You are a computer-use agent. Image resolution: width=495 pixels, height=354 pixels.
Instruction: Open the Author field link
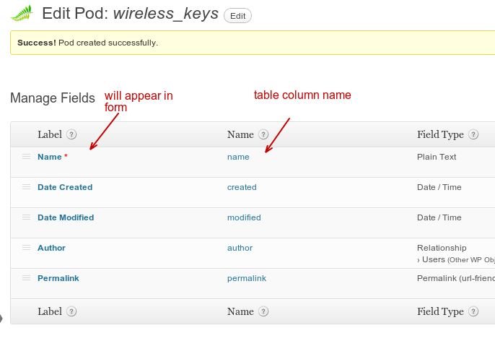51,248
